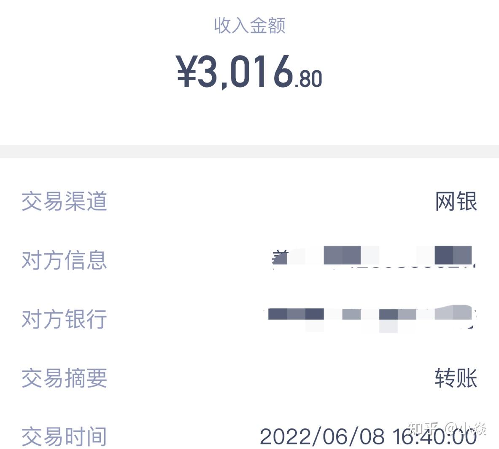Select the 对方银行 row label
Image resolution: width=499 pixels, height=449 pixels.
64,319
